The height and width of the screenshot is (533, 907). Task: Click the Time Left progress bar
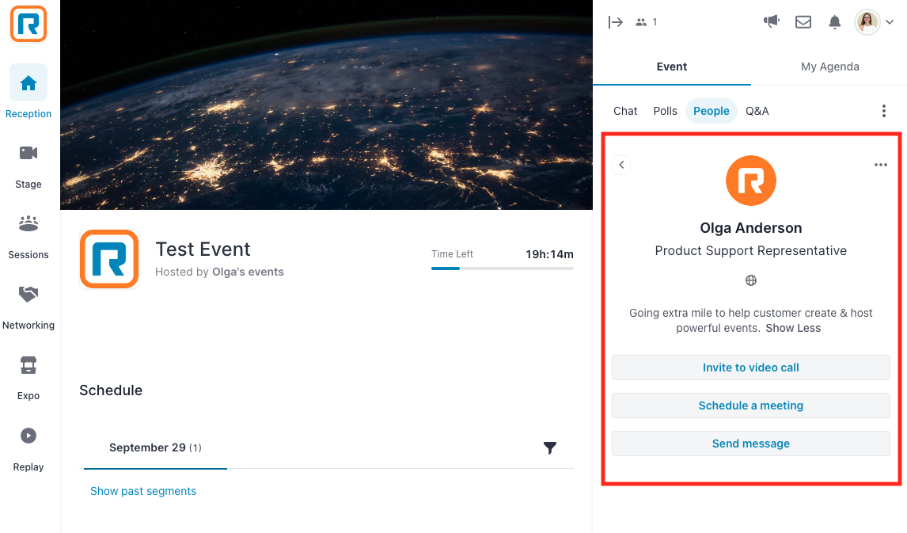click(502, 268)
